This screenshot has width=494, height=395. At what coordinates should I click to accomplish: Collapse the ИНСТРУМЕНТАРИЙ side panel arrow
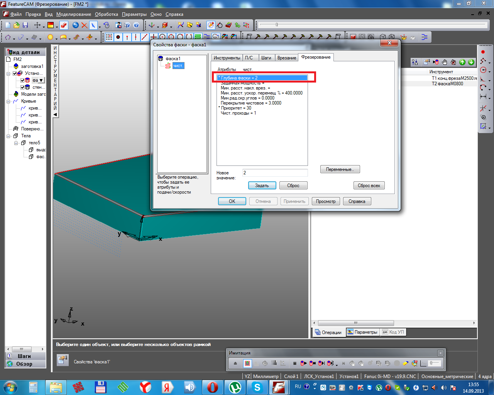[55, 114]
